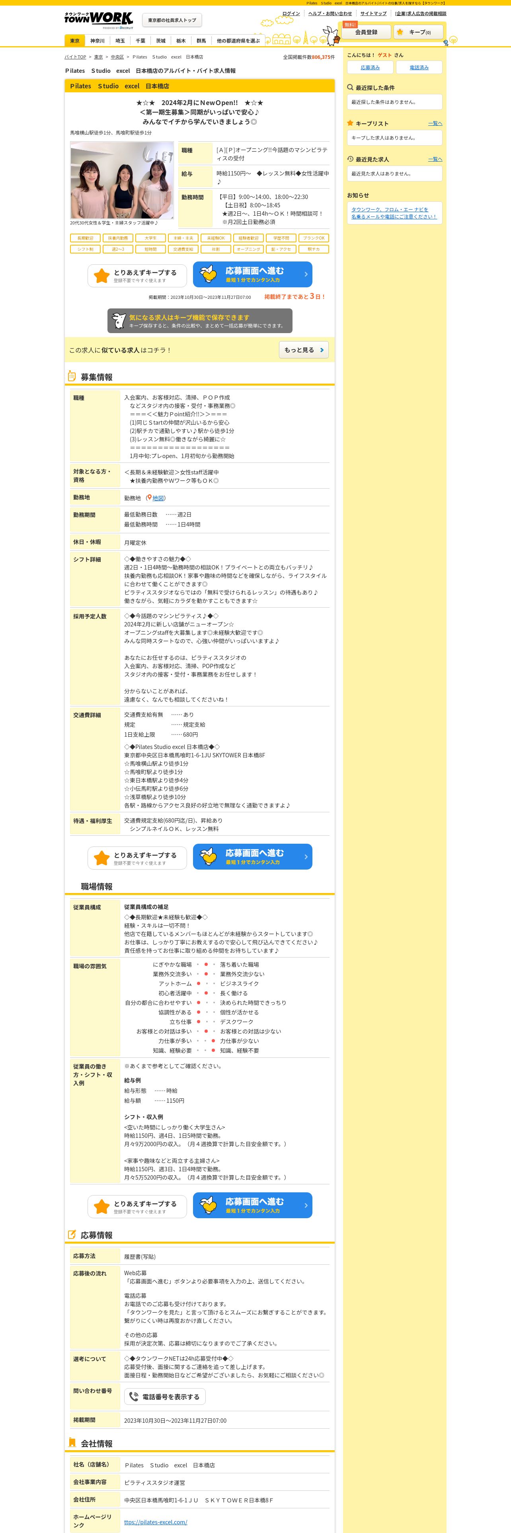Select the 茨城 tab

tap(161, 41)
